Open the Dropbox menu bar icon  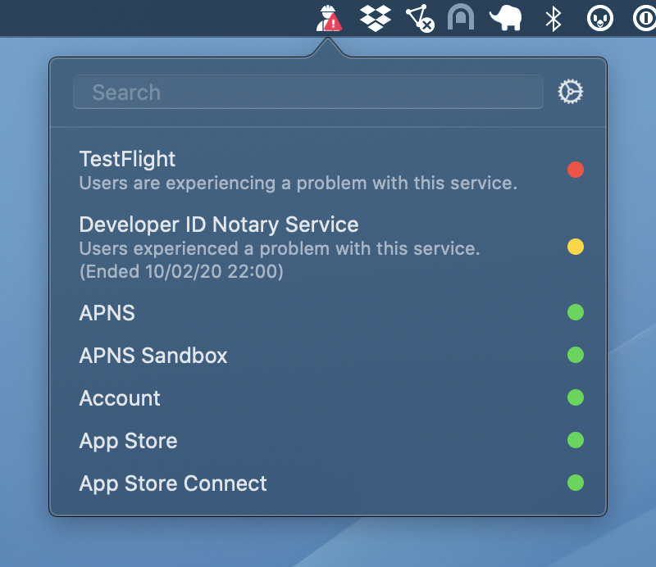pyautogui.click(x=376, y=18)
